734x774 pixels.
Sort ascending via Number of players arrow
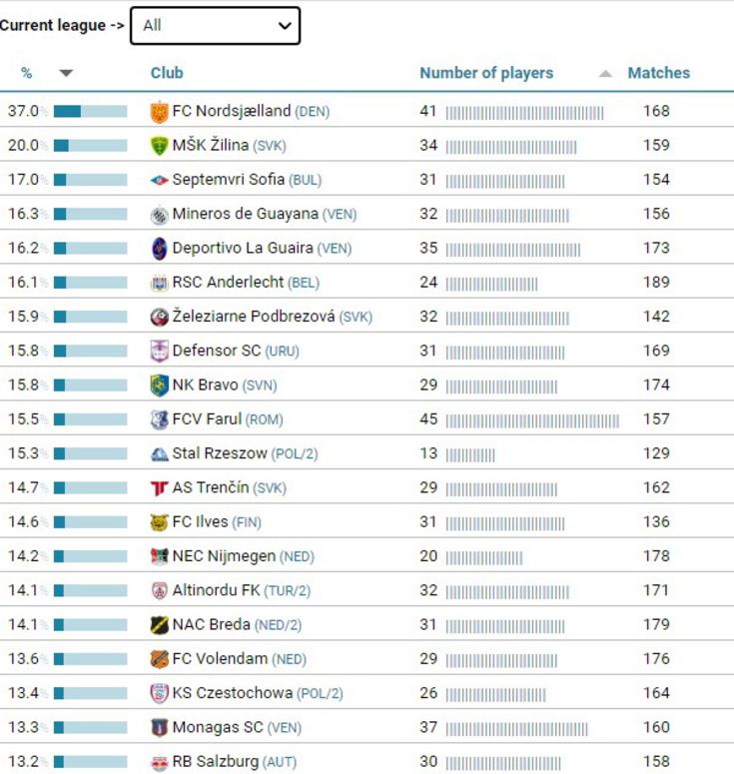click(x=605, y=74)
